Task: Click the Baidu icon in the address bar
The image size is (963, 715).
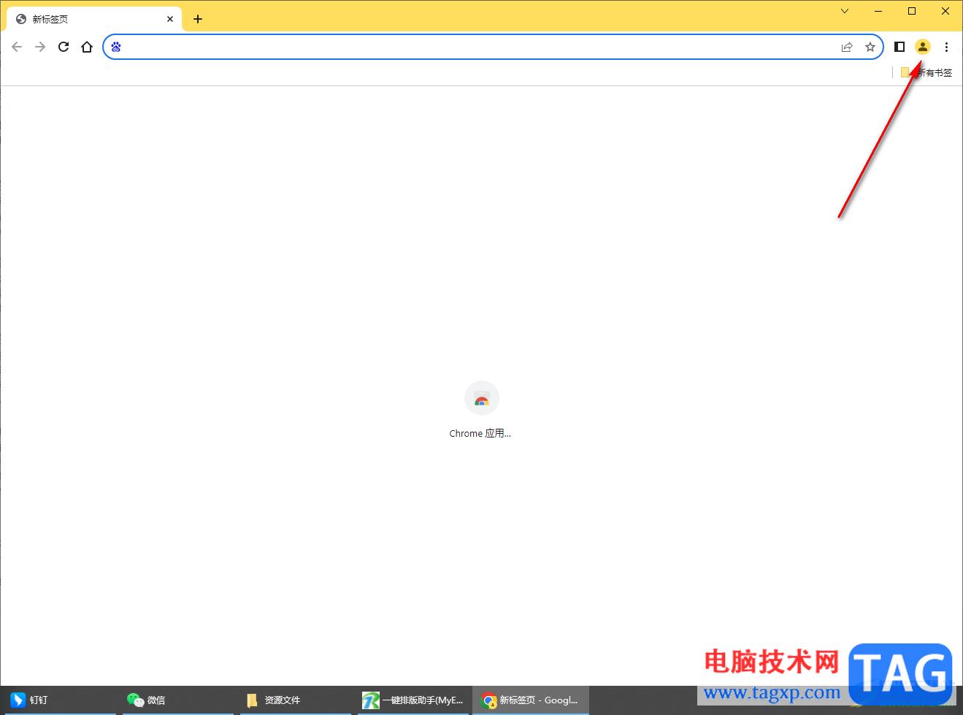Action: click(x=116, y=46)
